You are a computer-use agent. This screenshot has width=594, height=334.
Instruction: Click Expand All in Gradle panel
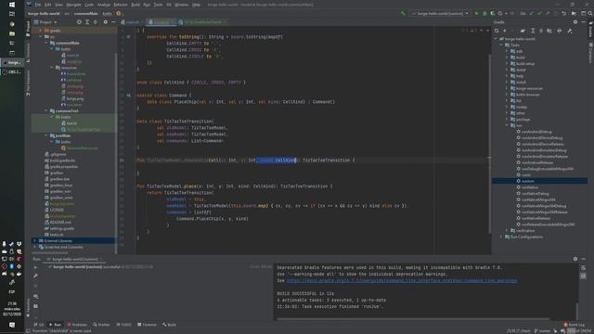(533, 31)
